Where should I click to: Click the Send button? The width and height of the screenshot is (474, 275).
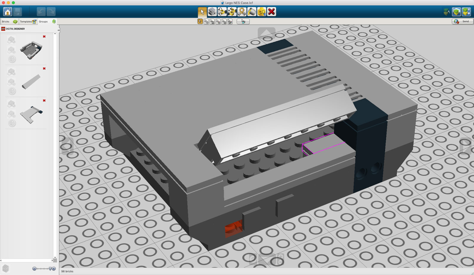click(462, 21)
